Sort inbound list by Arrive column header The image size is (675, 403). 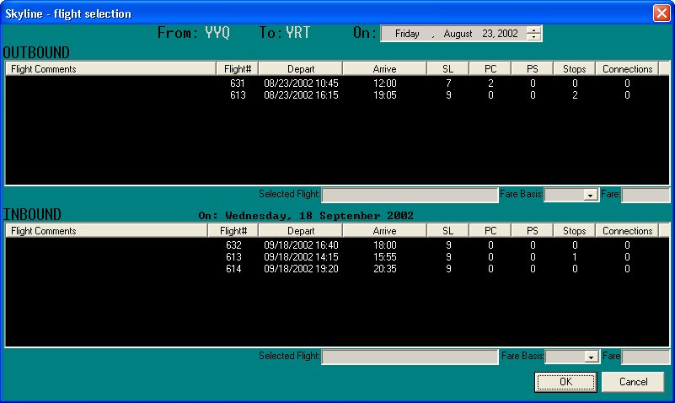384,231
